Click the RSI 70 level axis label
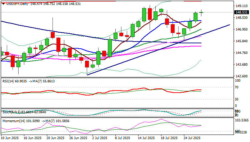Screen dimensions: 250x142 point(236,87)
